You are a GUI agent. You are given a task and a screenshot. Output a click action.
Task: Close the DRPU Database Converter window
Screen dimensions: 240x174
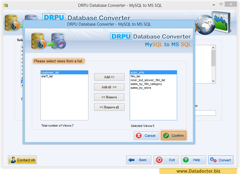[231, 4]
